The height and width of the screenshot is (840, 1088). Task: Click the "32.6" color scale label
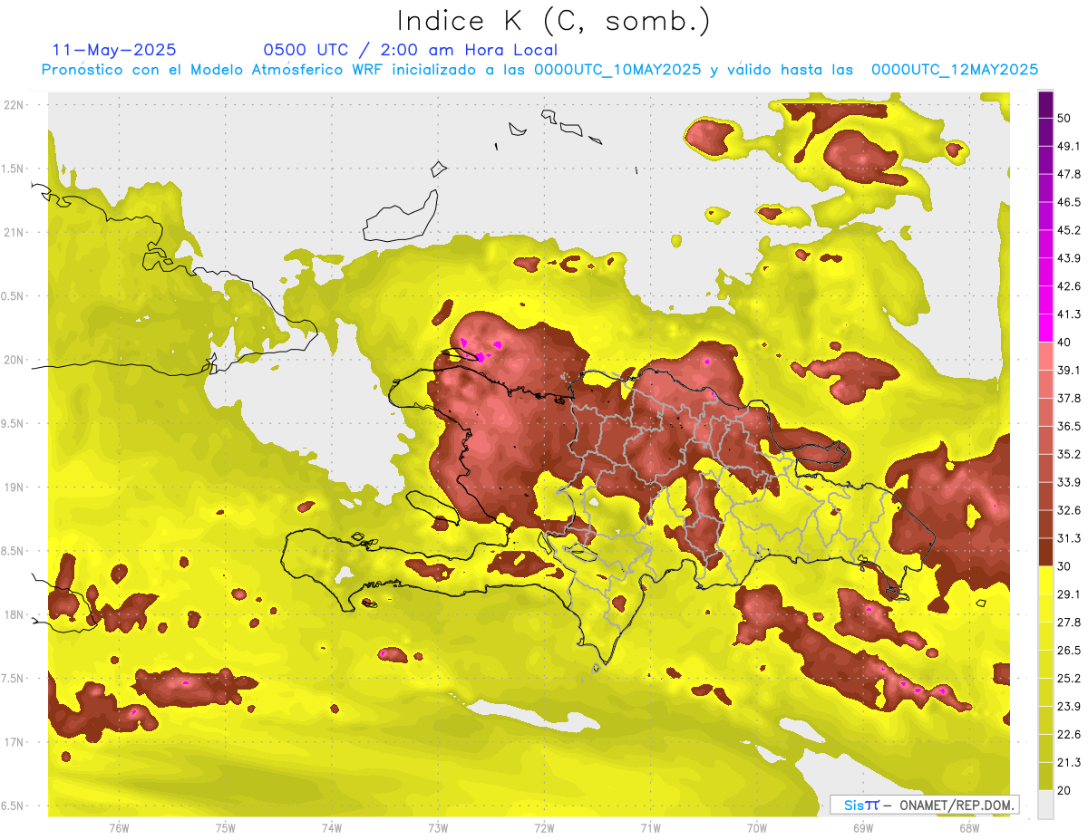click(1069, 510)
